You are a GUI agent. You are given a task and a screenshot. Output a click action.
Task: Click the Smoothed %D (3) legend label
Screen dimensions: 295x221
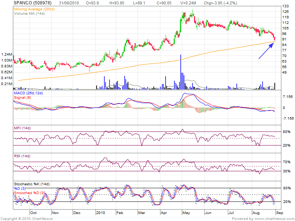click(x=30, y=193)
